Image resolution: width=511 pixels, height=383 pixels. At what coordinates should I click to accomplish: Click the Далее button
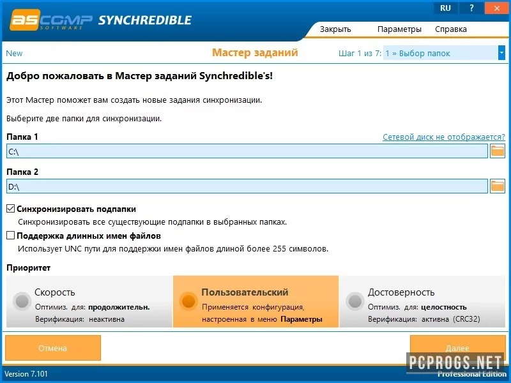point(457,348)
